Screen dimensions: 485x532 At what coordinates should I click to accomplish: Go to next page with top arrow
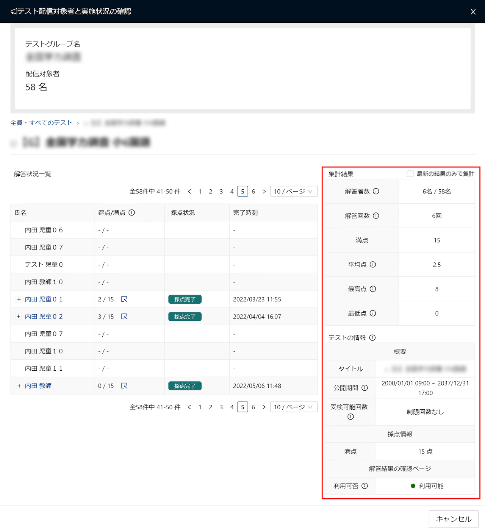pyautogui.click(x=264, y=192)
